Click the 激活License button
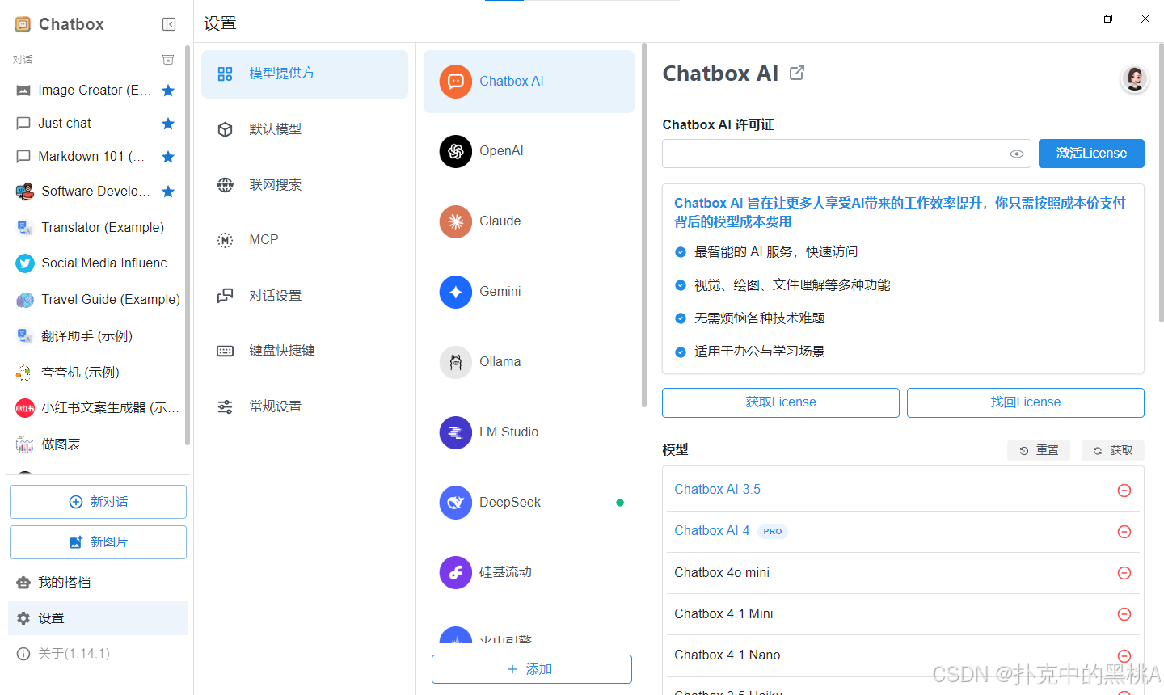The height and width of the screenshot is (695, 1164). coord(1091,154)
